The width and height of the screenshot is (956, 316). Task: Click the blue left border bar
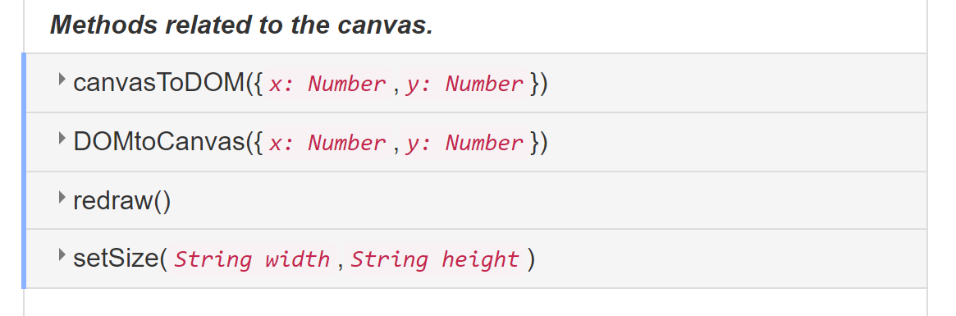pos(24,171)
